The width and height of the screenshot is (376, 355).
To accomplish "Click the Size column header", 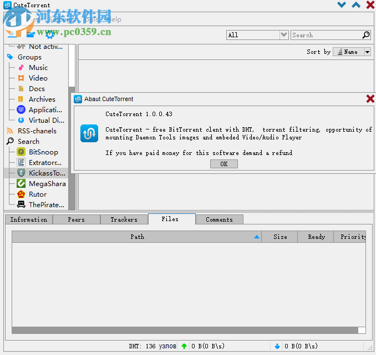I will [280, 237].
